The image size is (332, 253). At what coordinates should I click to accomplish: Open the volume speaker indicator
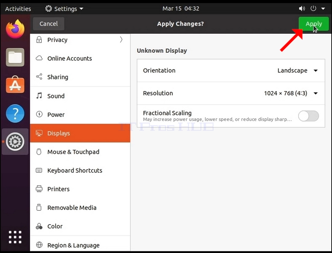pyautogui.click(x=302, y=9)
